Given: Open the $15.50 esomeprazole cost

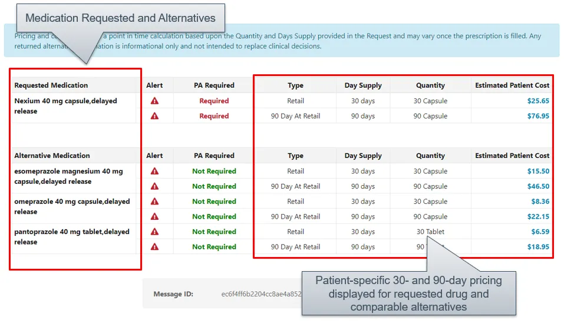Looking at the screenshot, I should (x=538, y=171).
